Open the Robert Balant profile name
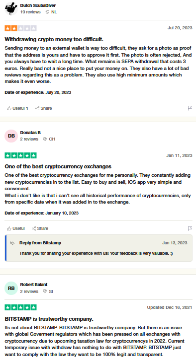Screen dimensions: 196x361 tap(34, 285)
